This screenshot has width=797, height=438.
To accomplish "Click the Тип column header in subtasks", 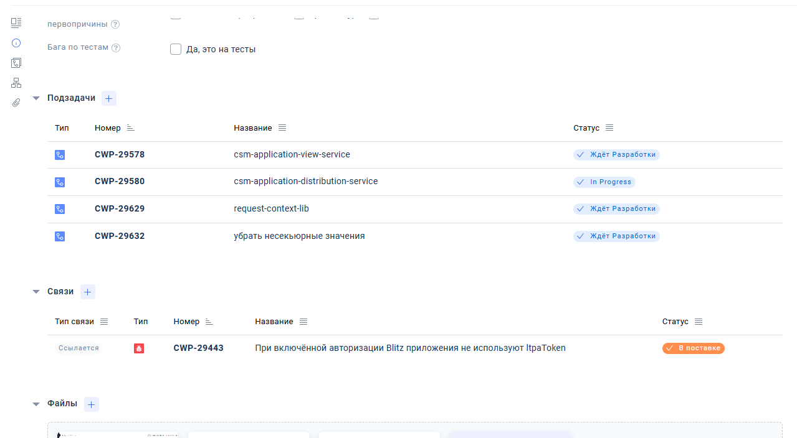I will coord(62,128).
